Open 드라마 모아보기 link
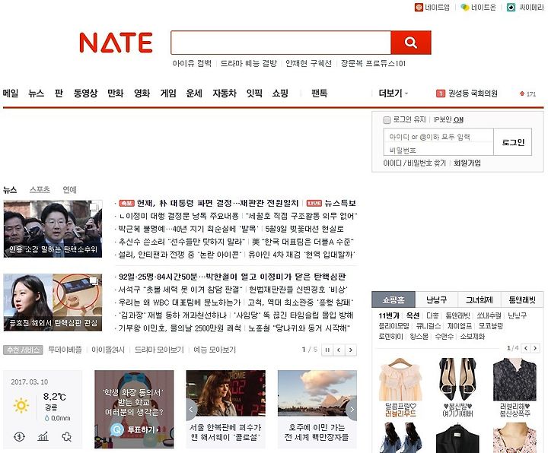This screenshot has height=453, width=548. (159, 350)
